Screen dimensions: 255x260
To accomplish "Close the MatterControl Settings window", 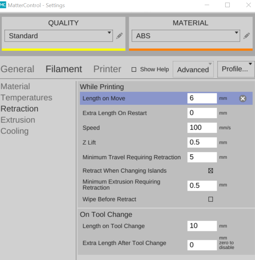I will pyautogui.click(x=248, y=5).
